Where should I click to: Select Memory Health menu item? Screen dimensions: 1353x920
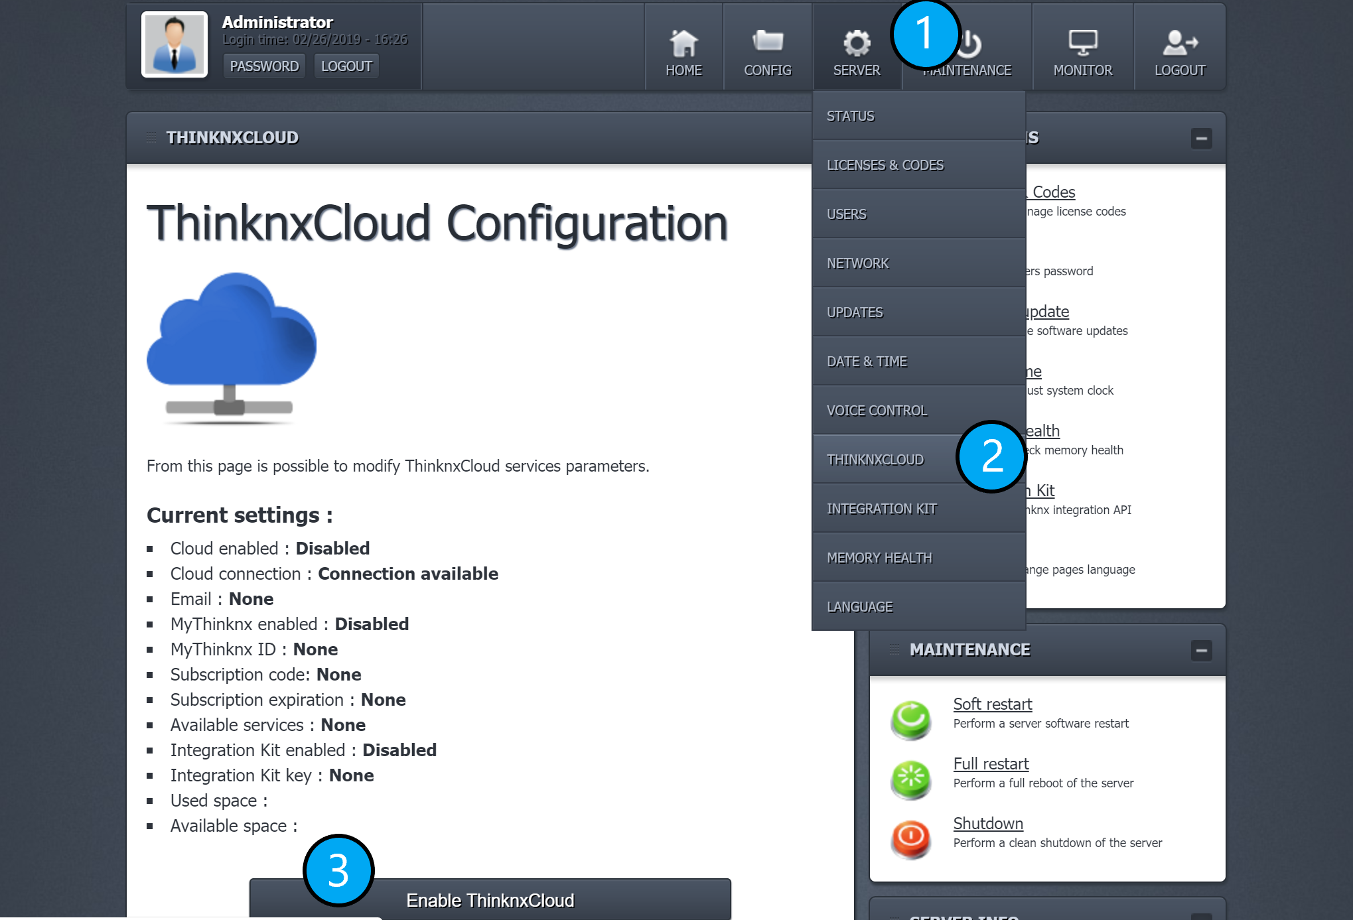pos(879,558)
